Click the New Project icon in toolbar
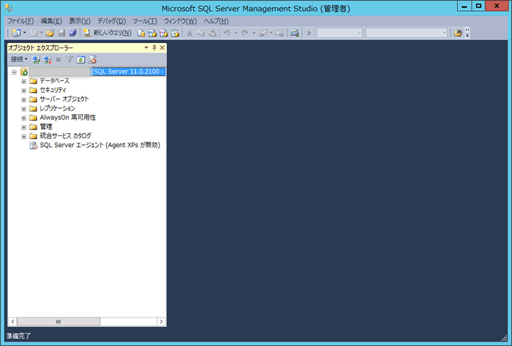This screenshot has height=346, width=512. [15, 33]
